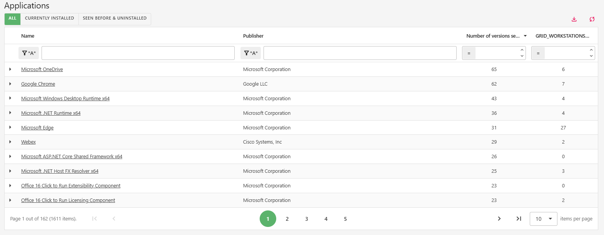Screen dimensions: 604x235
Task: Toggle sort arrow on Number of versions column
Action: 525,36
